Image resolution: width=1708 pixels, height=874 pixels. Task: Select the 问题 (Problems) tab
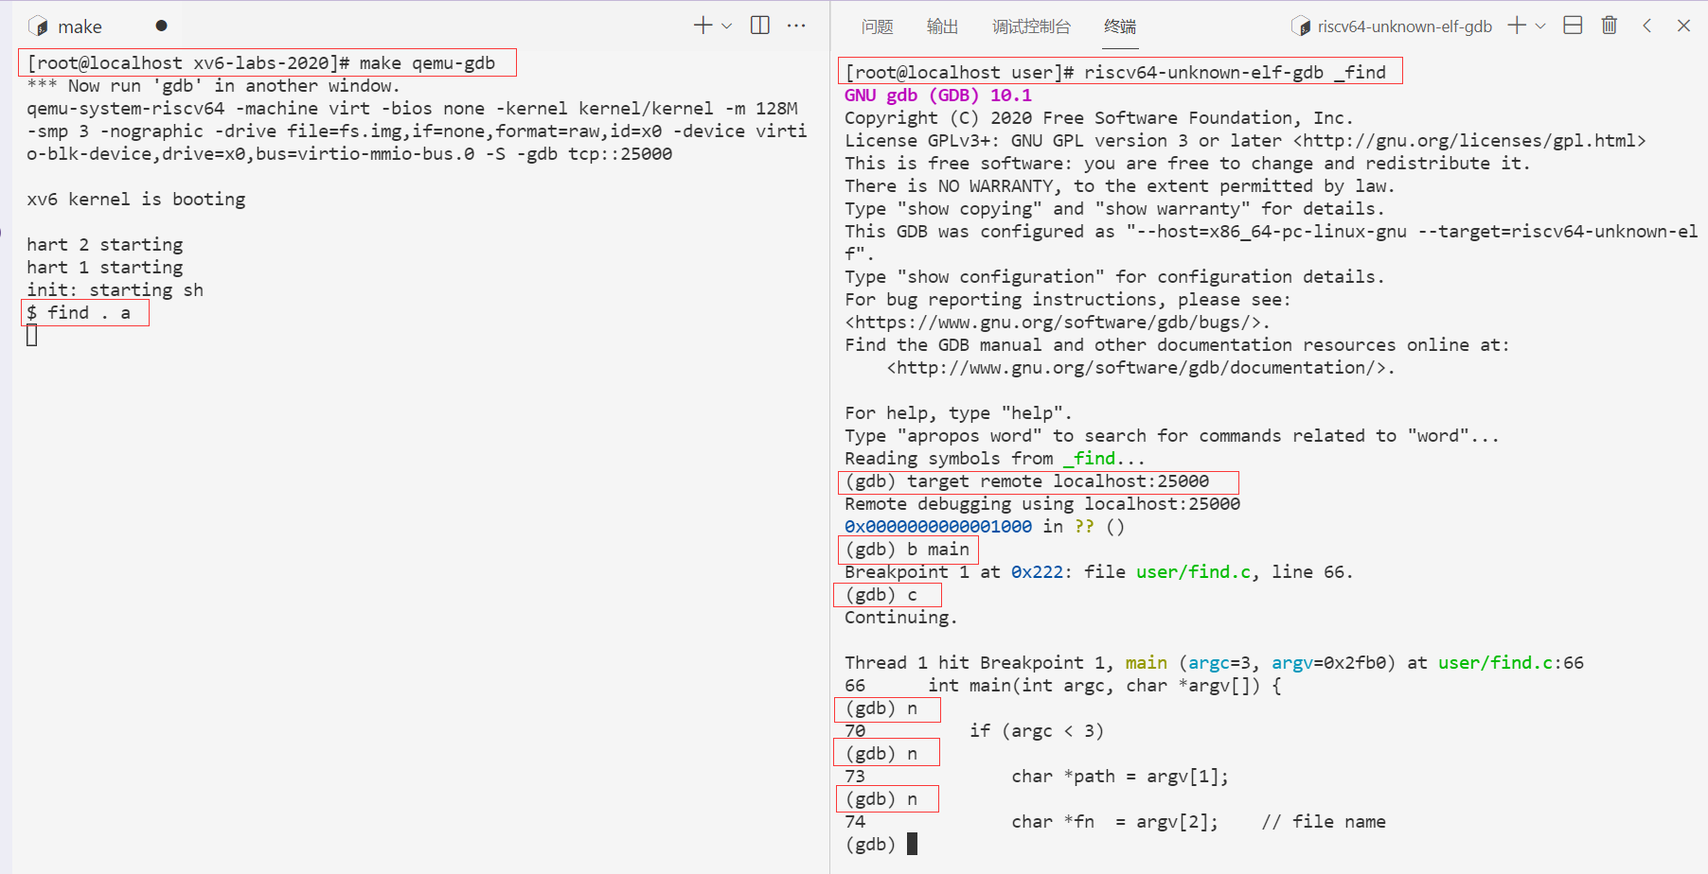pyautogui.click(x=877, y=26)
